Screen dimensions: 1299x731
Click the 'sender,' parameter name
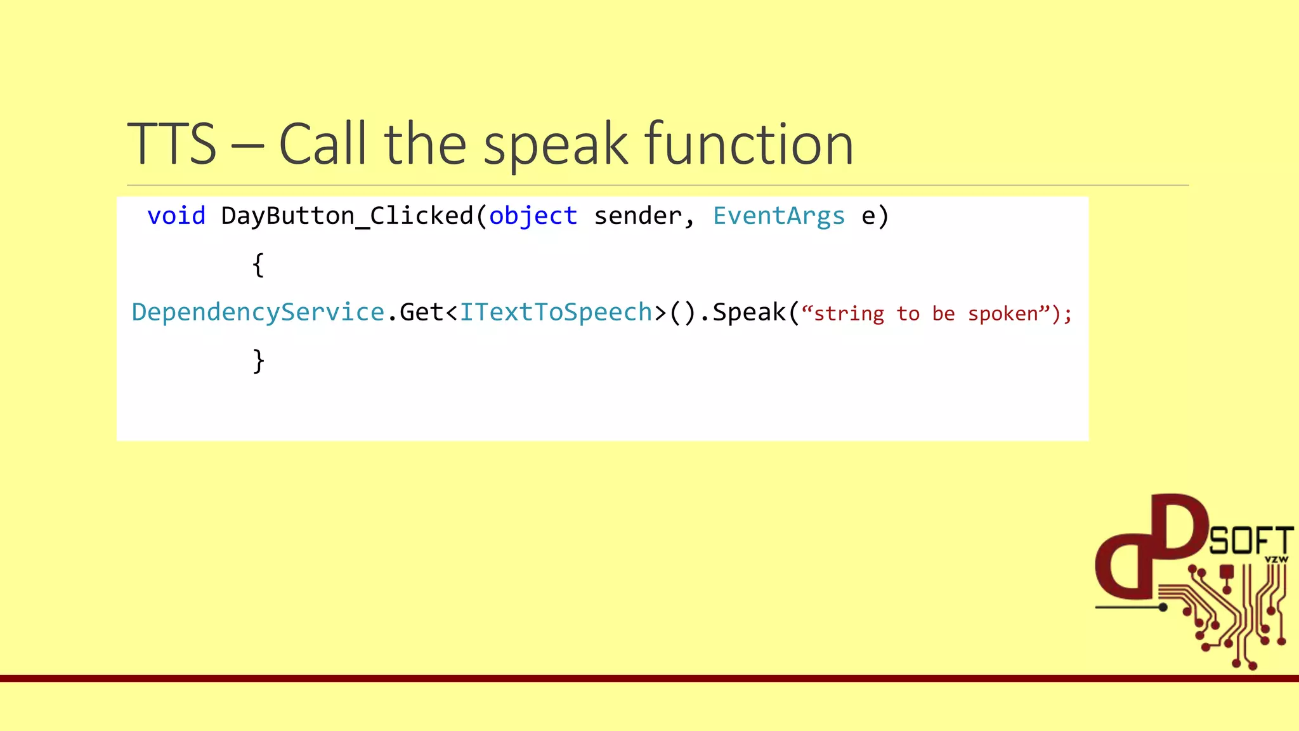(x=644, y=217)
